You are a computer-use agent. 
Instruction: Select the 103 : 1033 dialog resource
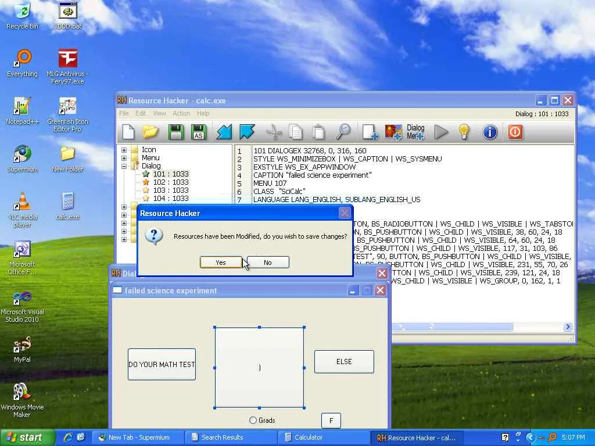coord(171,190)
